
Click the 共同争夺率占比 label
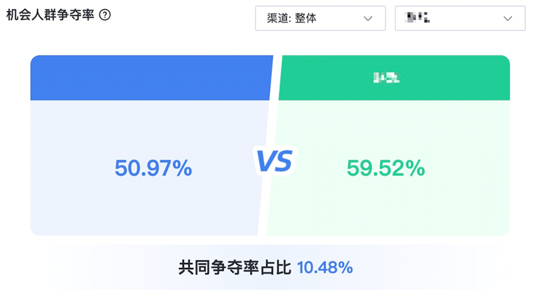pyautogui.click(x=235, y=268)
